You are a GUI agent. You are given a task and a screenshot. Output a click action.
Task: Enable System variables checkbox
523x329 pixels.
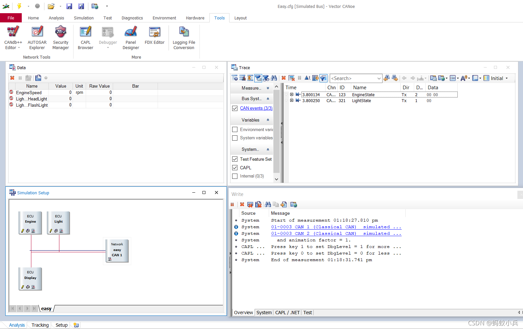235,138
